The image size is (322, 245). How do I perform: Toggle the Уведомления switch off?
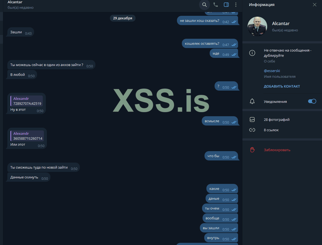pyautogui.click(x=312, y=101)
